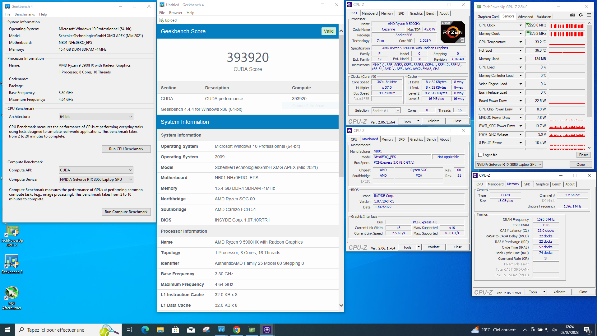Click Validate in the top CPU-Z window
The width and height of the screenshot is (597, 336).
(433, 121)
